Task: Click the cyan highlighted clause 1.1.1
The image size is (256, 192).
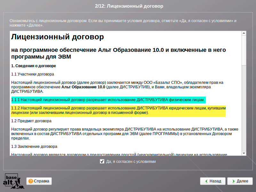Action: click(108, 100)
